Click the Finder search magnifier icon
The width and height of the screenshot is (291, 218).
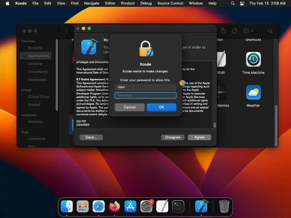(x=270, y=31)
